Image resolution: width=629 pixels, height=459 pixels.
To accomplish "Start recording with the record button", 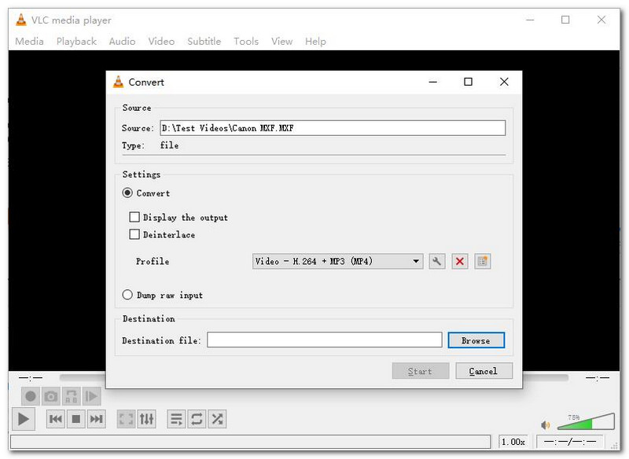I will click(30, 396).
